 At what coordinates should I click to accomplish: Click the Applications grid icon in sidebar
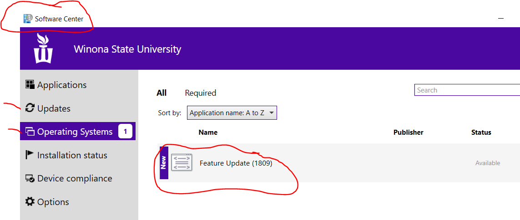coord(30,85)
